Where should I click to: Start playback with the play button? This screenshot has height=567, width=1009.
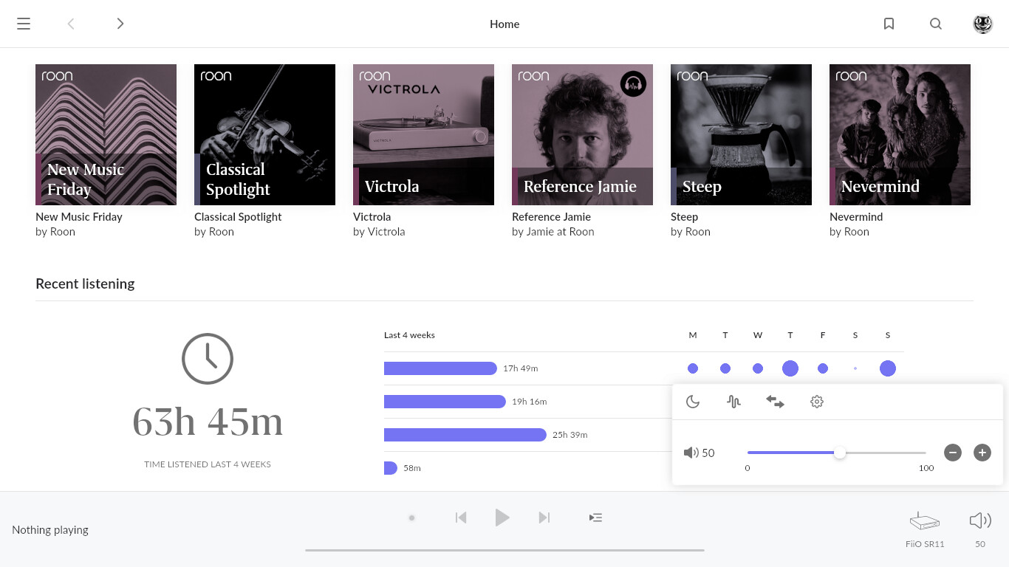click(502, 518)
